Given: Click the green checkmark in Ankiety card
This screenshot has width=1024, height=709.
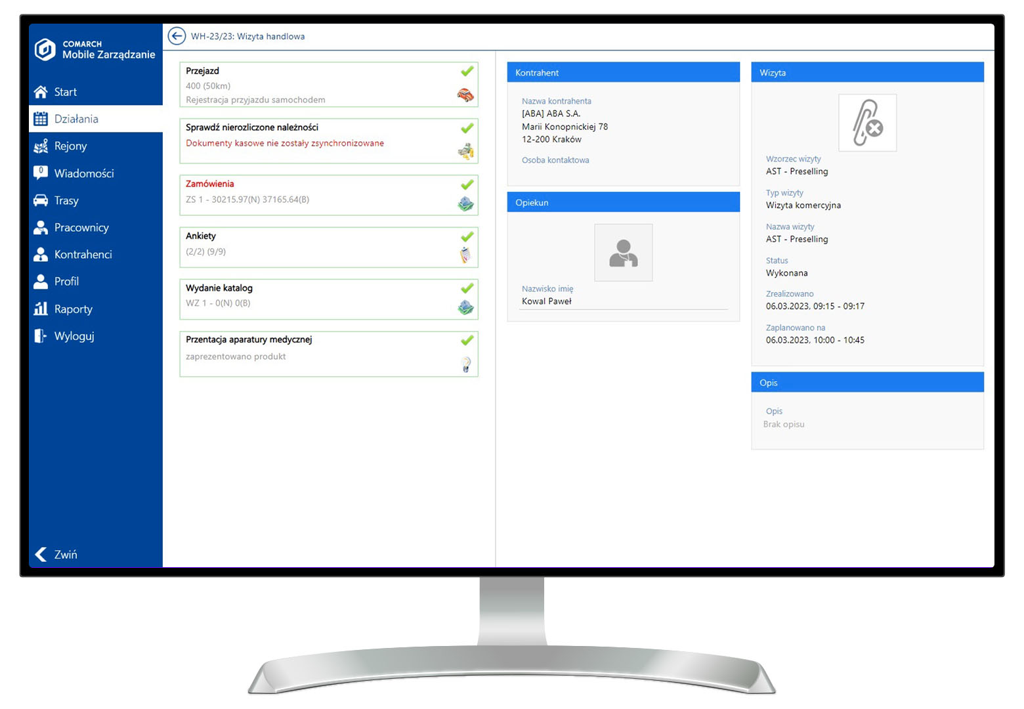Looking at the screenshot, I should point(467,236).
